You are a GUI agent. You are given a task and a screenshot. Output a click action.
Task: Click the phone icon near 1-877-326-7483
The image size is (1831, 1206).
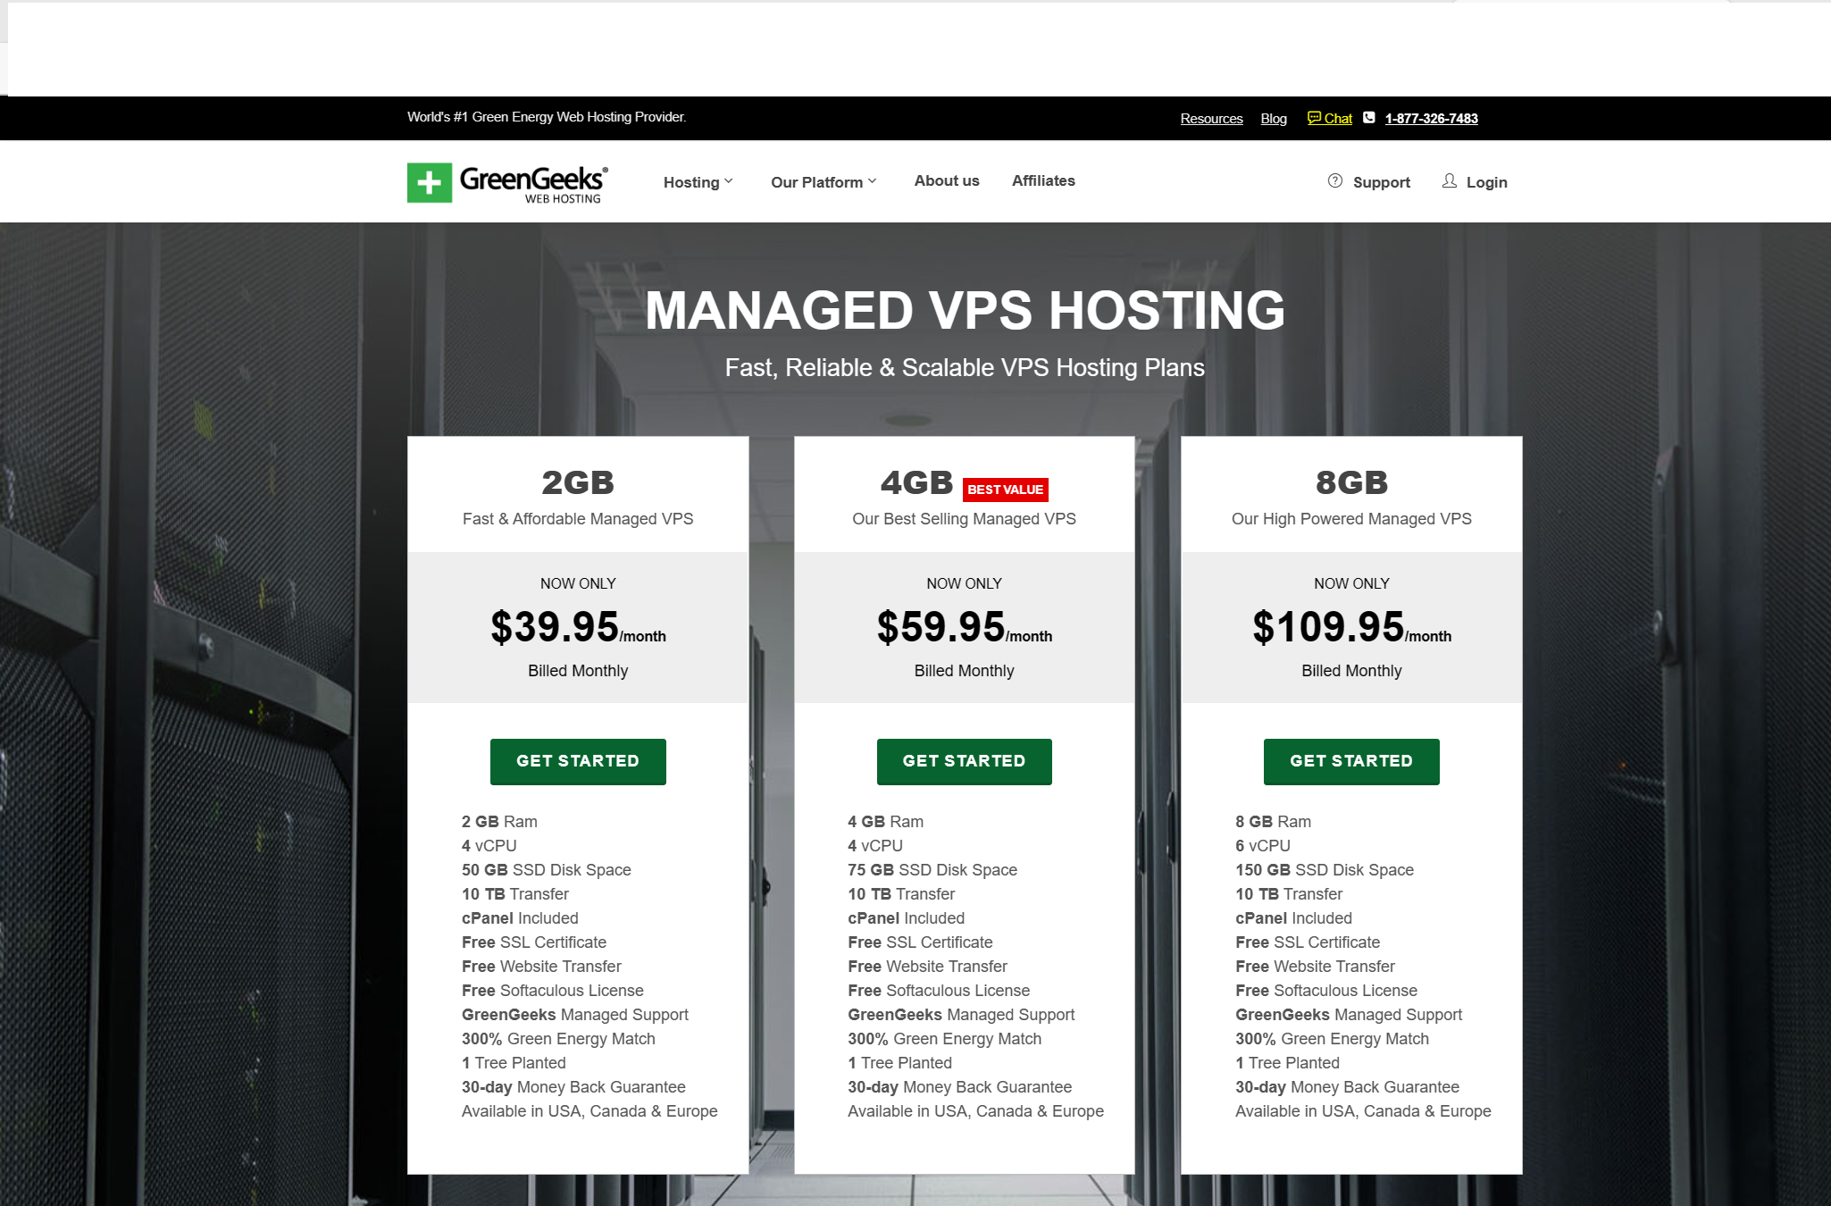pos(1371,119)
